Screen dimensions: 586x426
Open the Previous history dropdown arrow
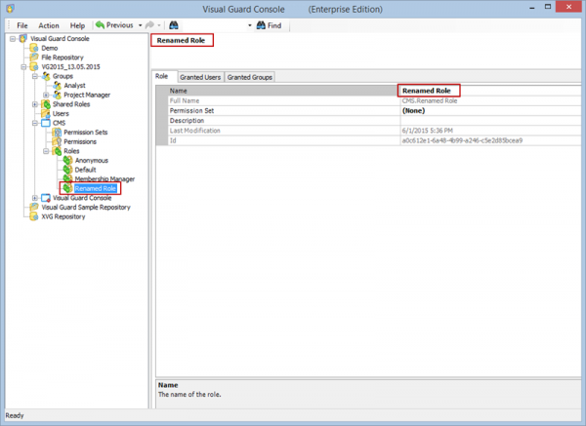[x=140, y=25]
